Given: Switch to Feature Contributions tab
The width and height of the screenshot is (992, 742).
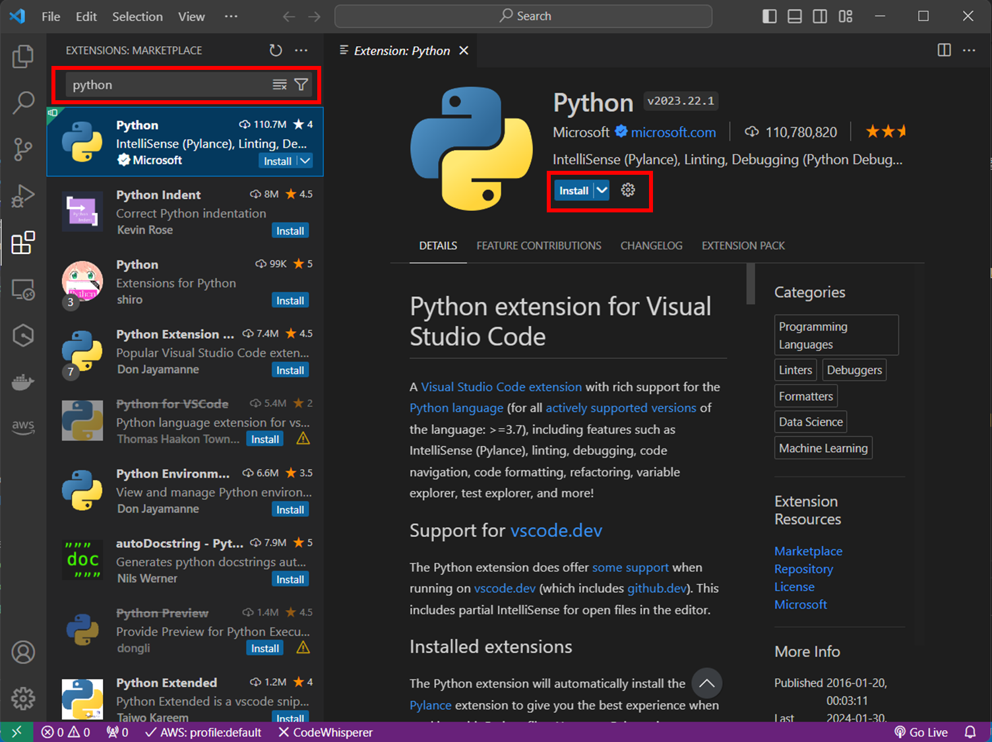Looking at the screenshot, I should pos(539,245).
